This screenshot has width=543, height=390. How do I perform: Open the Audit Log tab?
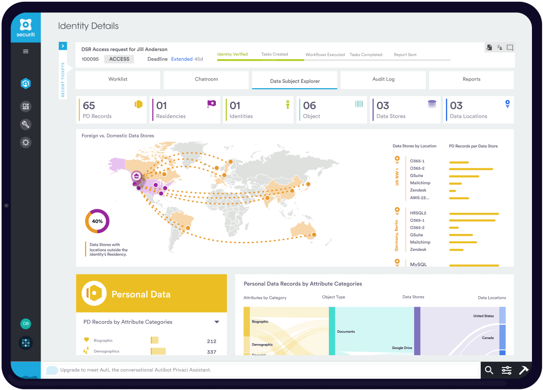click(x=383, y=80)
